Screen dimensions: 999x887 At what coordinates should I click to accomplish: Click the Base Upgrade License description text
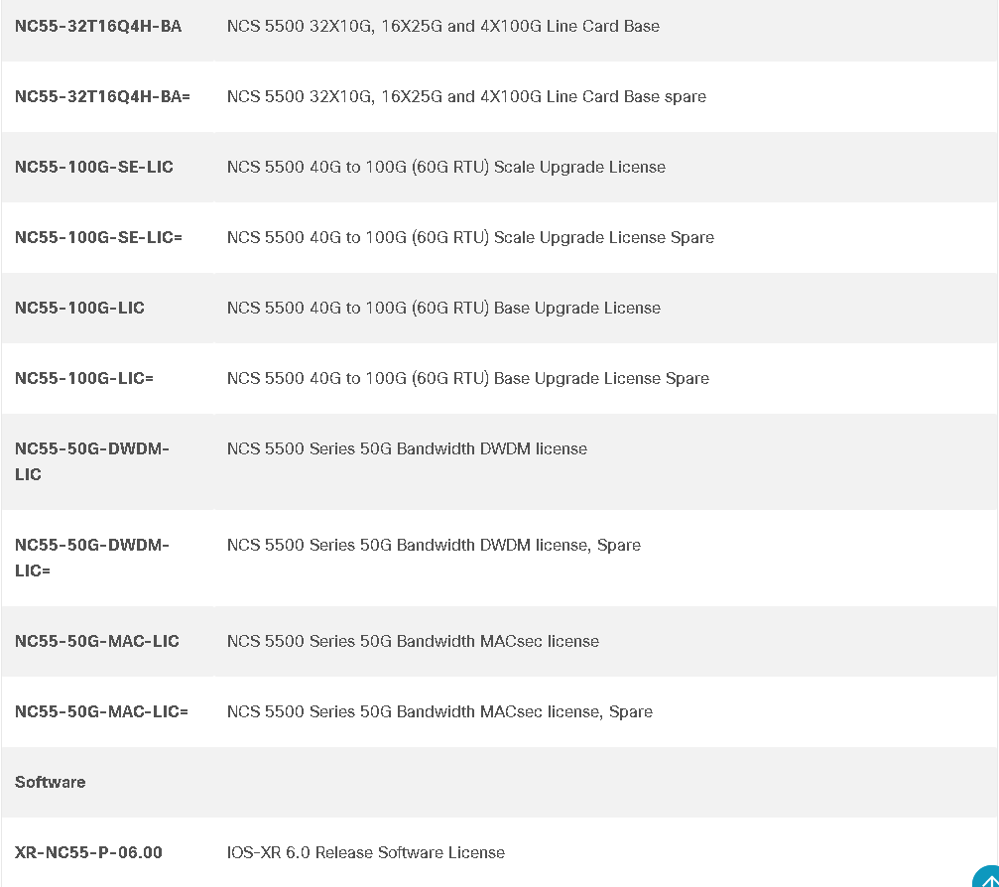pos(443,308)
